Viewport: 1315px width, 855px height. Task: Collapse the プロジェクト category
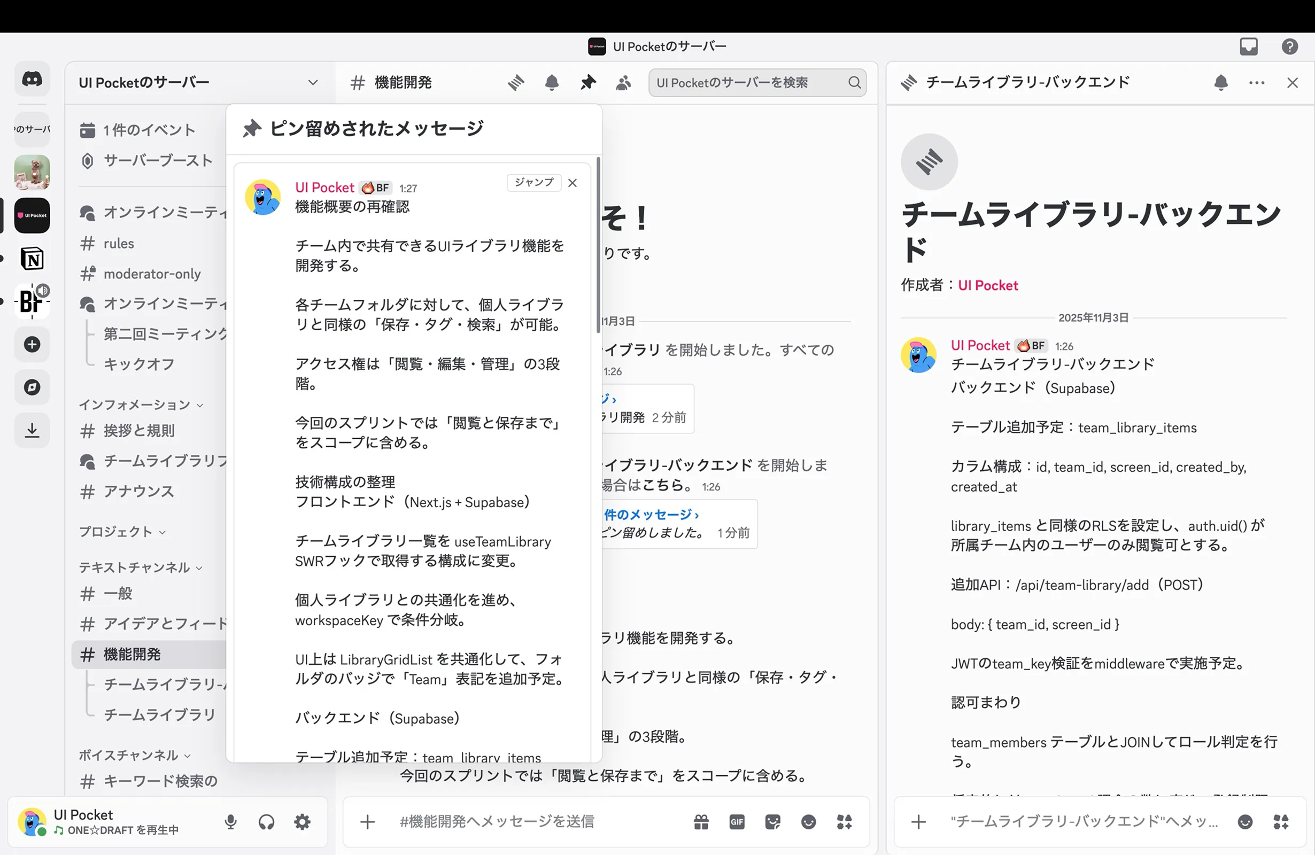click(122, 532)
